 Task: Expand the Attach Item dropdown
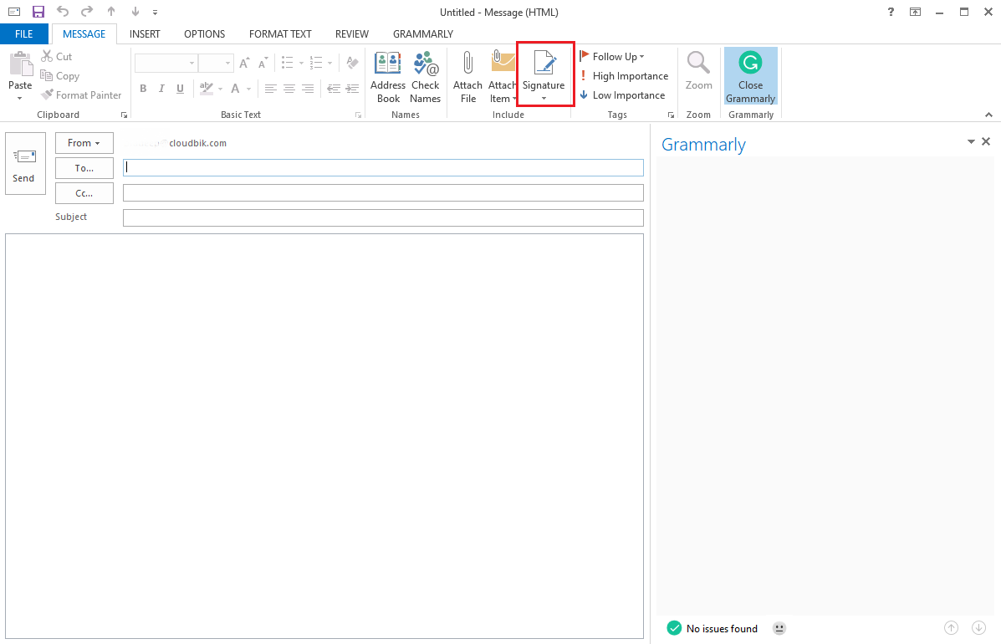pyautogui.click(x=513, y=98)
